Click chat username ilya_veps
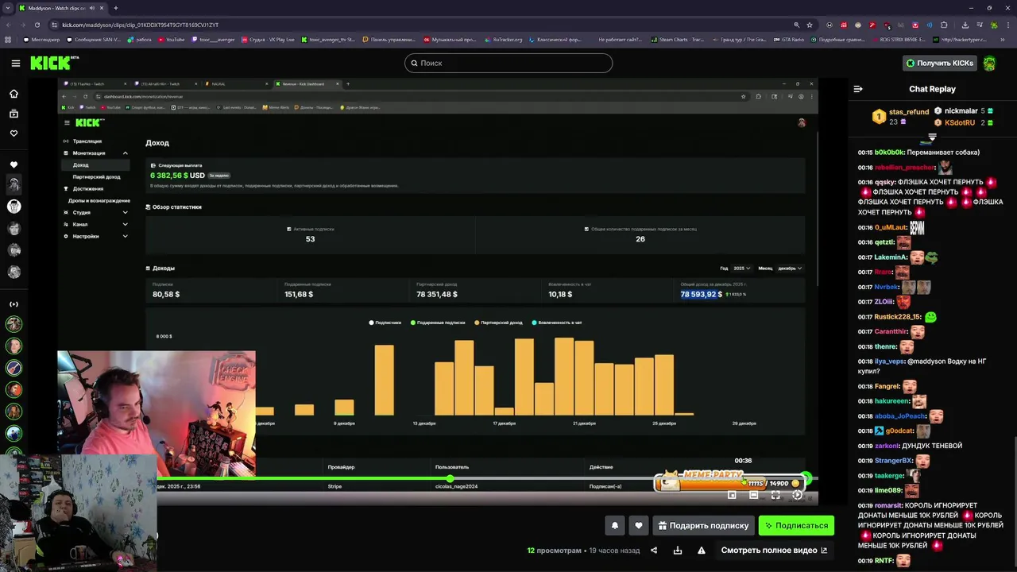This screenshot has width=1017, height=572. [889, 361]
